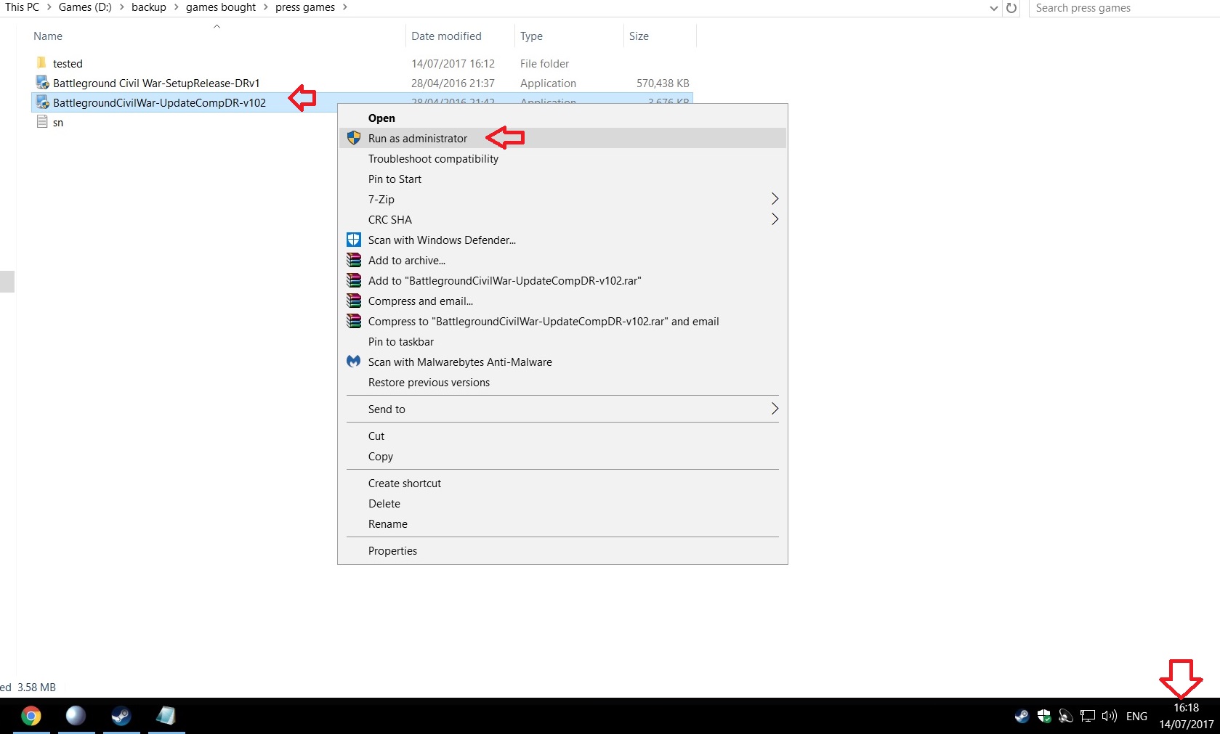Click the Search press games box
1220x734 pixels.
[1124, 8]
